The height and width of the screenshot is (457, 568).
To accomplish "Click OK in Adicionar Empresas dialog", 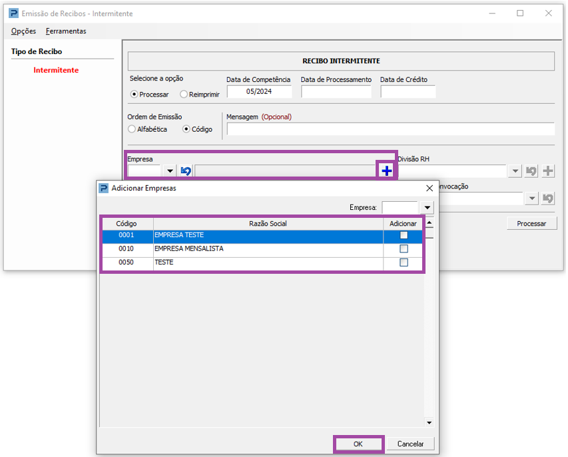I will point(358,444).
